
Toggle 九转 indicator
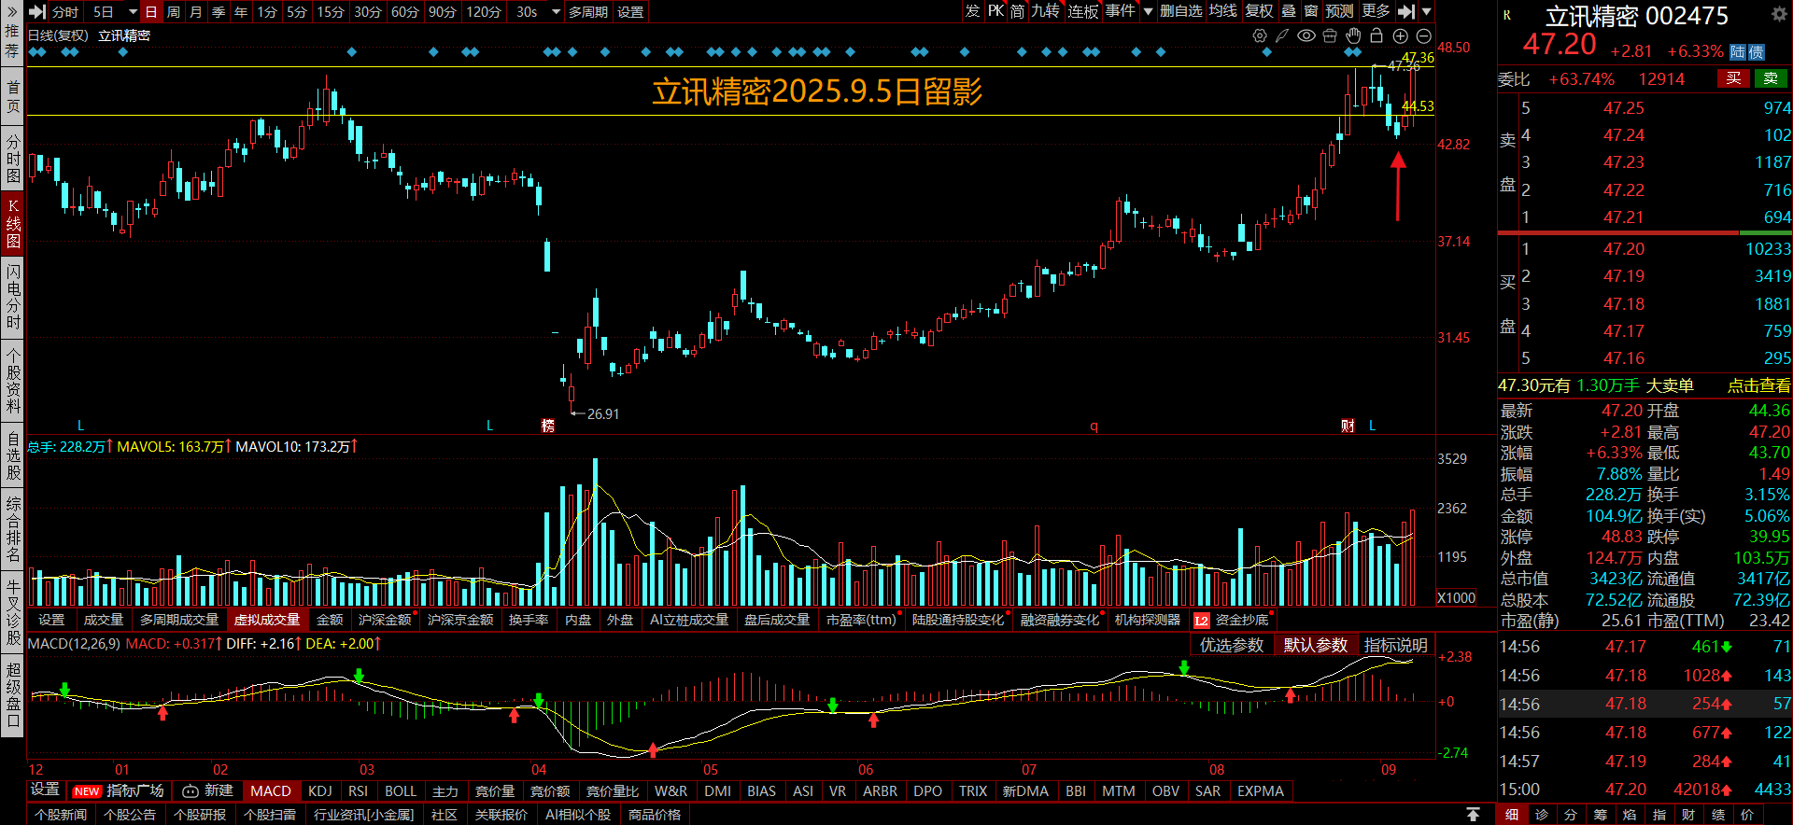point(1046,11)
